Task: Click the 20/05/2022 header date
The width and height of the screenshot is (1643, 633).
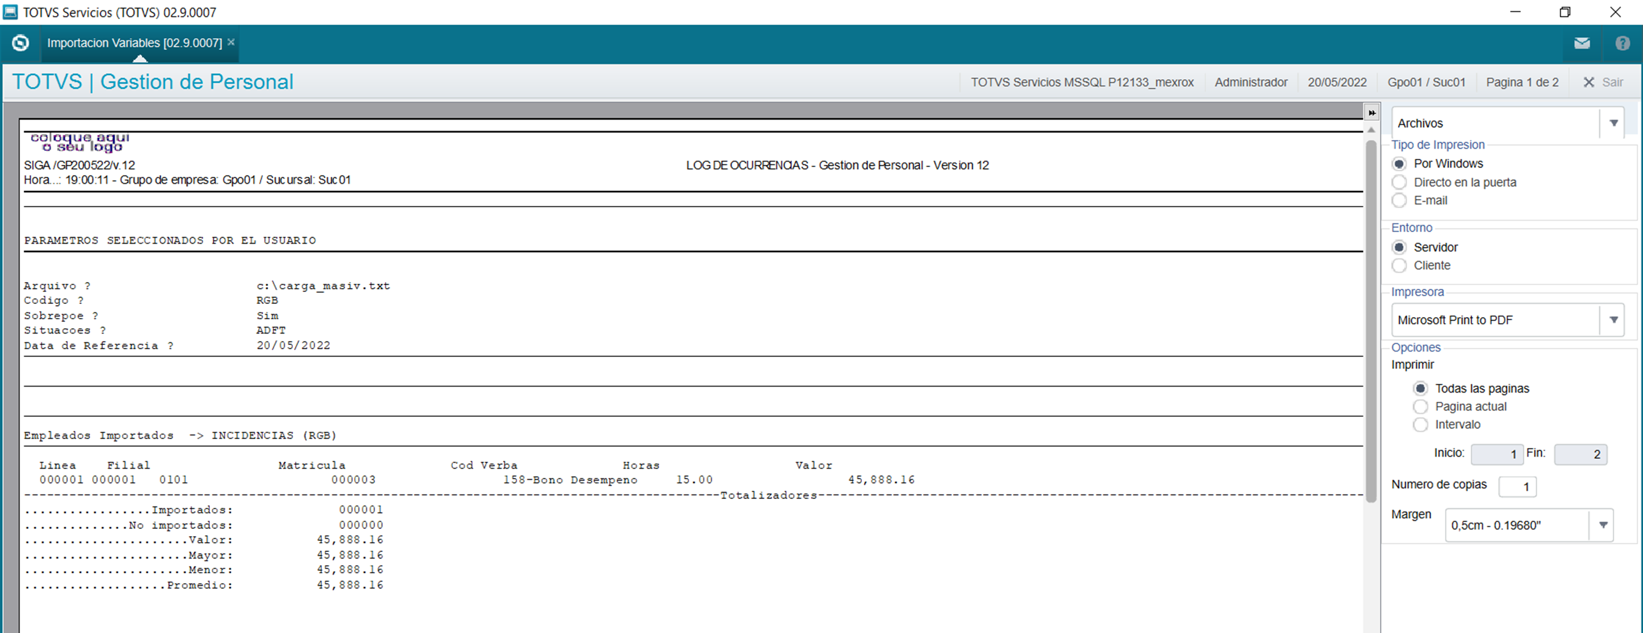Action: tap(1337, 82)
